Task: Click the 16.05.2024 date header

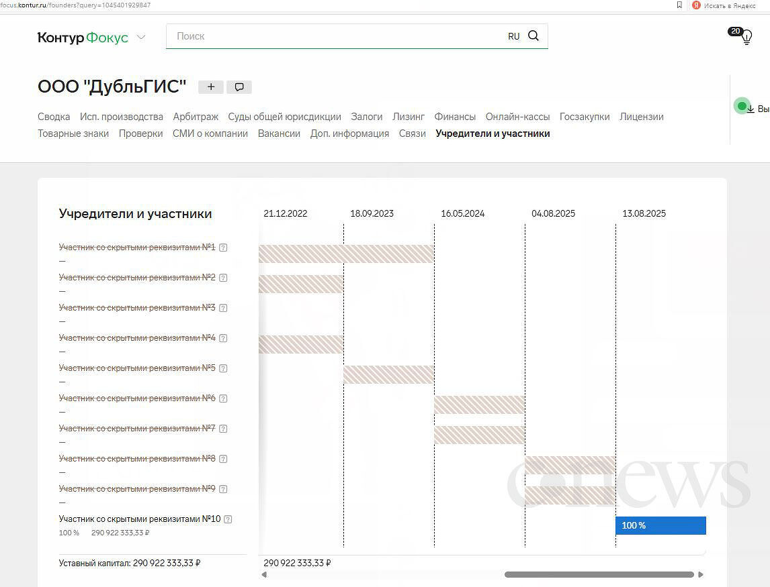Action: [x=462, y=213]
